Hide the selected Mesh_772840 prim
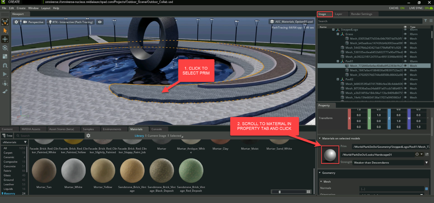Viewport: 434px width, 203px height. tap(405, 66)
